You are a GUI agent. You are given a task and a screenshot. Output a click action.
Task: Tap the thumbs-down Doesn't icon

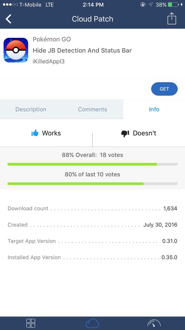[125, 134]
